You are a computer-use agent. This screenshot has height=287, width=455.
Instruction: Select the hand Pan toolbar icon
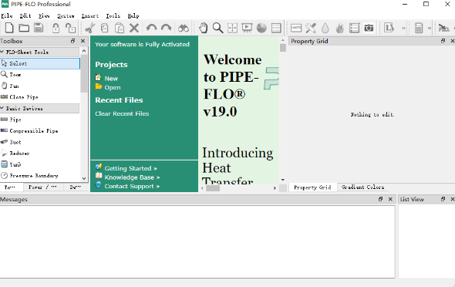[x=203, y=28]
